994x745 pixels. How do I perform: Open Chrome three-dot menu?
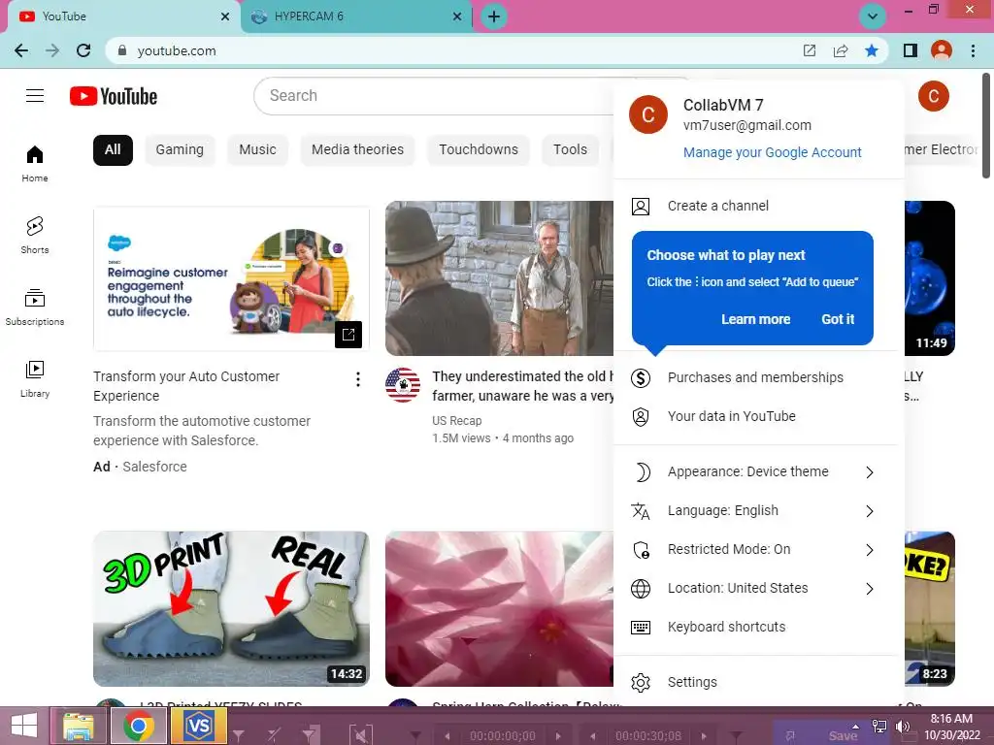point(973,50)
